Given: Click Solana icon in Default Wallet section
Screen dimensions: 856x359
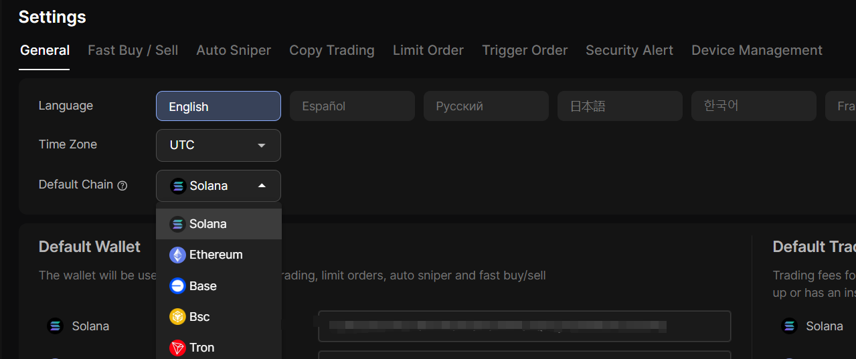Looking at the screenshot, I should [x=55, y=326].
